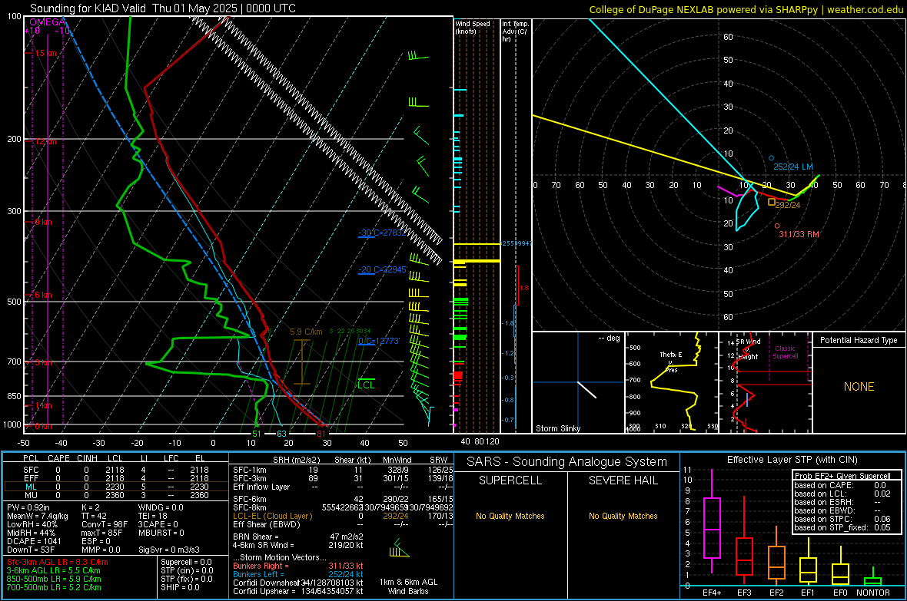This screenshot has width=907, height=601.
Task: Click the Corfidi Upshear row
Action: coord(298,590)
